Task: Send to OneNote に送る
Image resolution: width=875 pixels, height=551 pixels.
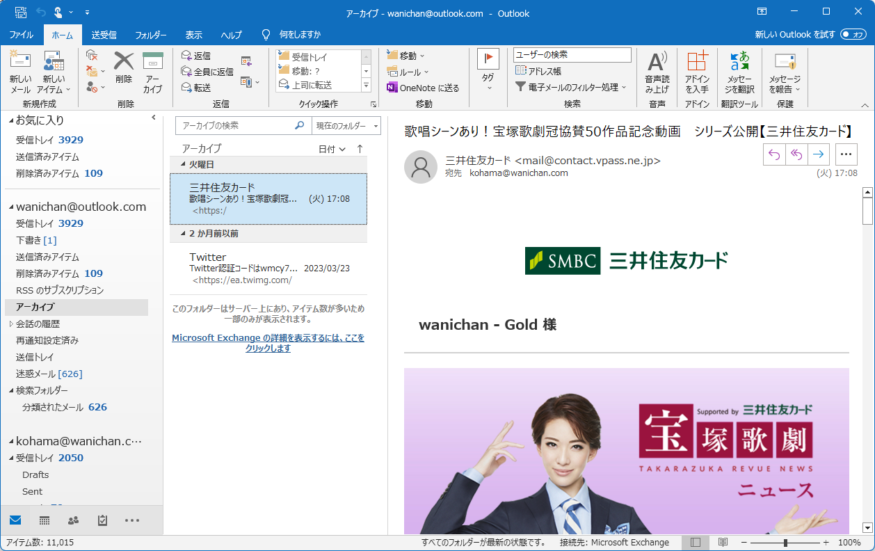Action: (x=423, y=88)
